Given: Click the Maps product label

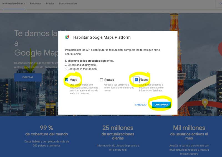Looking at the screenshot, I should pos(73,80).
